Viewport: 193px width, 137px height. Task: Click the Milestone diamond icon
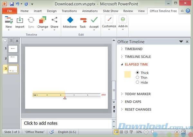pos(70,20)
